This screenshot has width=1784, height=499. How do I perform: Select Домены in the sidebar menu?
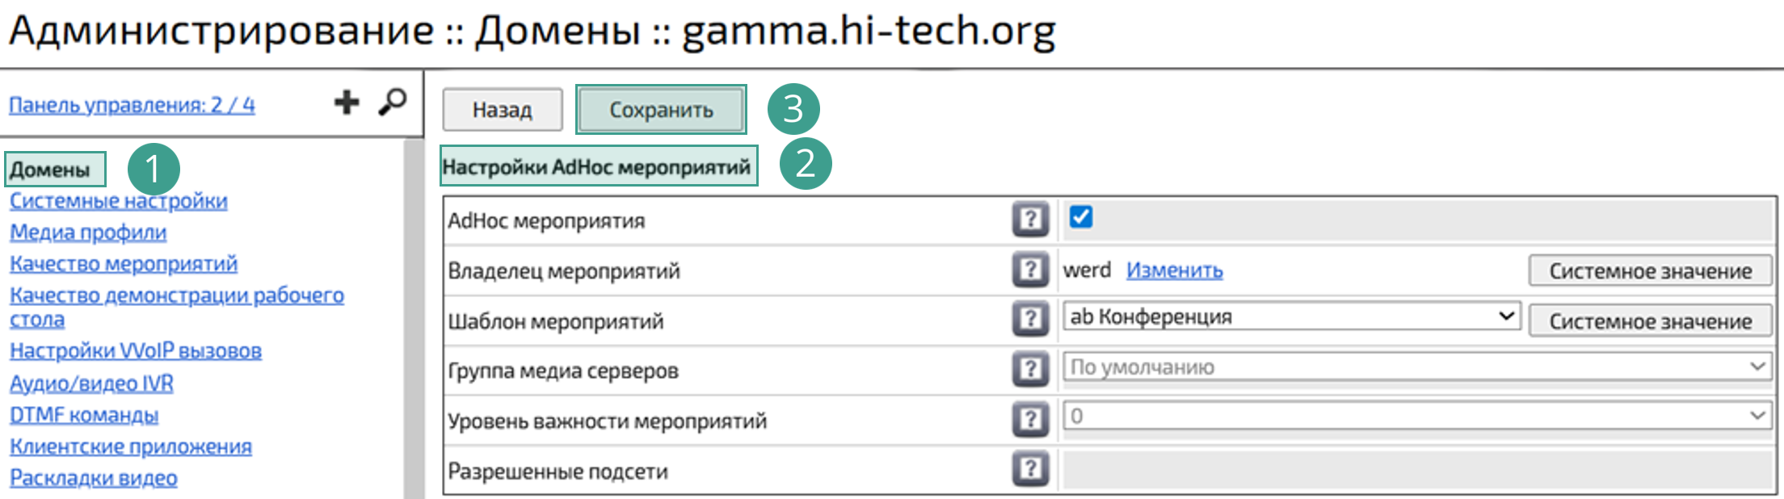click(x=50, y=170)
